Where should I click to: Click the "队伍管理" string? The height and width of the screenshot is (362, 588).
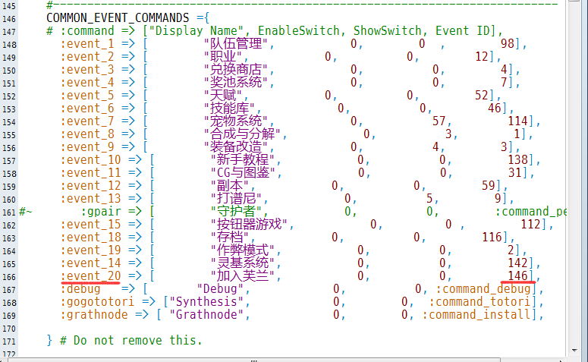click(236, 44)
